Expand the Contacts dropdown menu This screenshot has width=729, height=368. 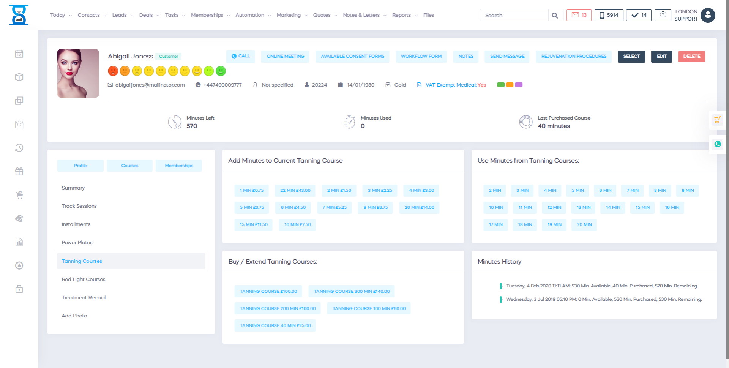tap(92, 15)
